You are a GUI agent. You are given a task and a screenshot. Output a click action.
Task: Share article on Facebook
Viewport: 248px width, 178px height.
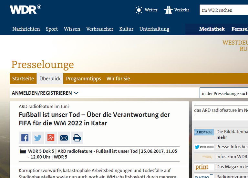(x=25, y=138)
